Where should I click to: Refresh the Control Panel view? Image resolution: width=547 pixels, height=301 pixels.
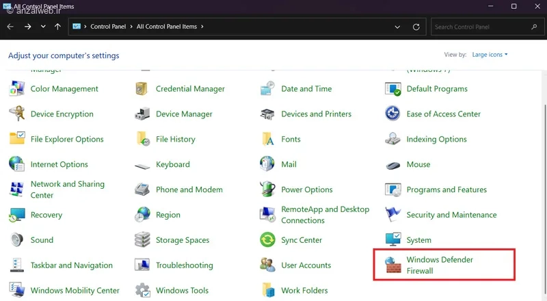[416, 27]
